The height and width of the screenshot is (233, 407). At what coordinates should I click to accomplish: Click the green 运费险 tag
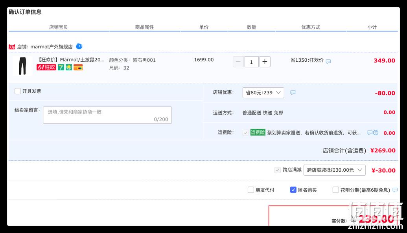coord(258,132)
